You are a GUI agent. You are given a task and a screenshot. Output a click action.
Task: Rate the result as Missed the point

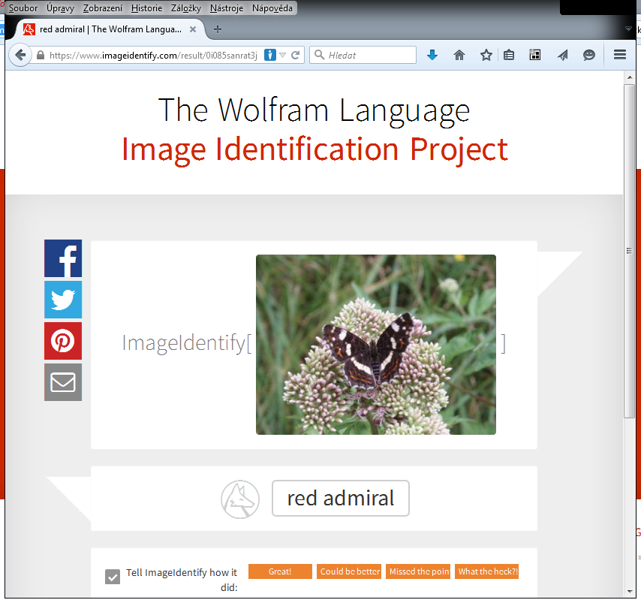418,571
